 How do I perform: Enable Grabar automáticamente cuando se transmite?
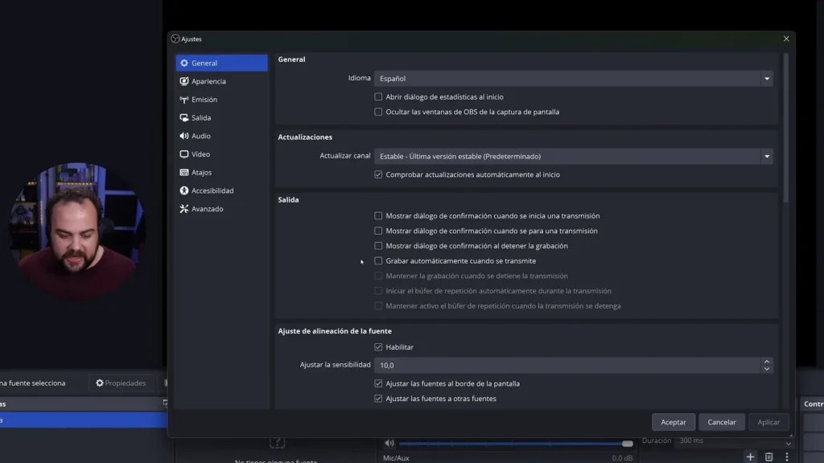(x=378, y=260)
